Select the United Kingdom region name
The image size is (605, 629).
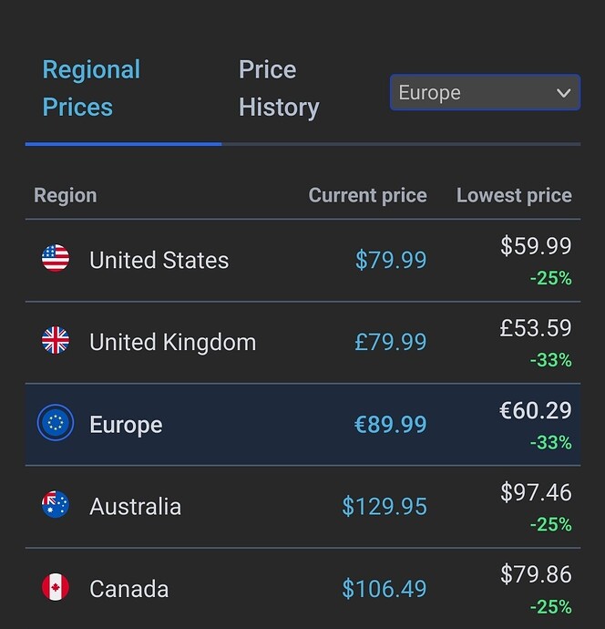click(172, 342)
